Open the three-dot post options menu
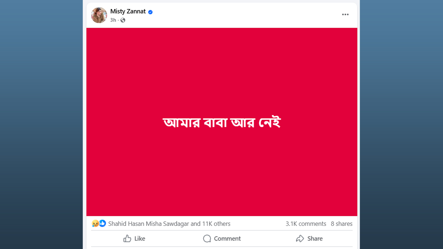Image resolution: width=443 pixels, height=249 pixels. [345, 15]
